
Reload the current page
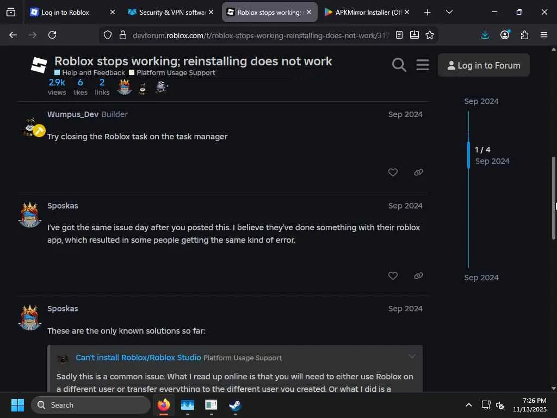click(52, 35)
